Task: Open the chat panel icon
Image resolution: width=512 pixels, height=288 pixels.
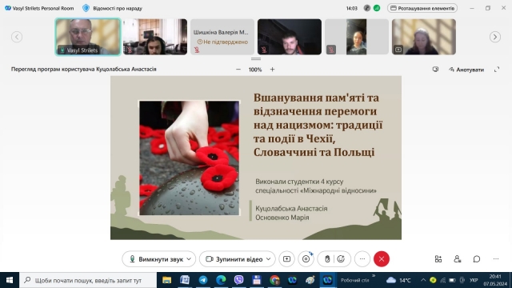Action: [x=477, y=259]
